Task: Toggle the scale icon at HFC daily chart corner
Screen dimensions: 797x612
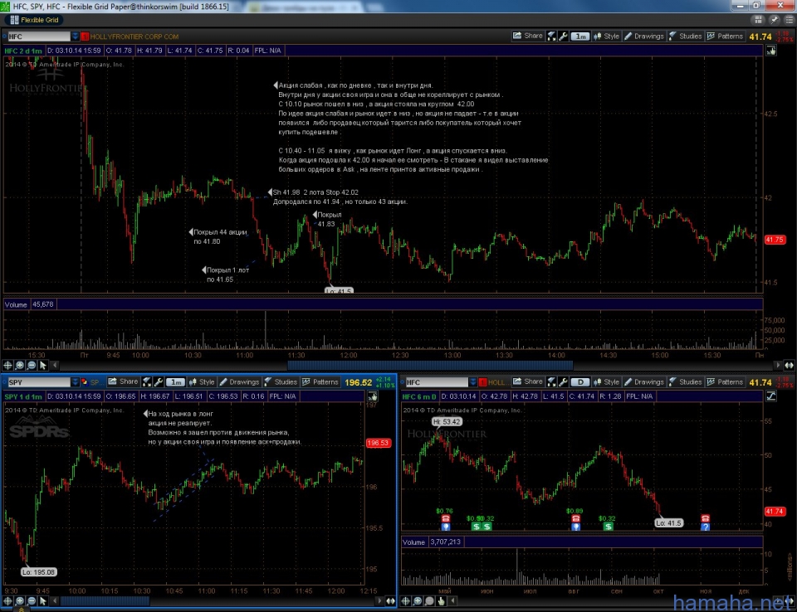Action: coord(771,396)
